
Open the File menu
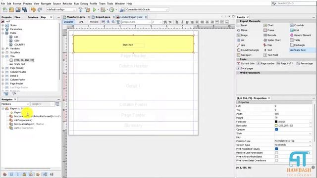(3, 3)
